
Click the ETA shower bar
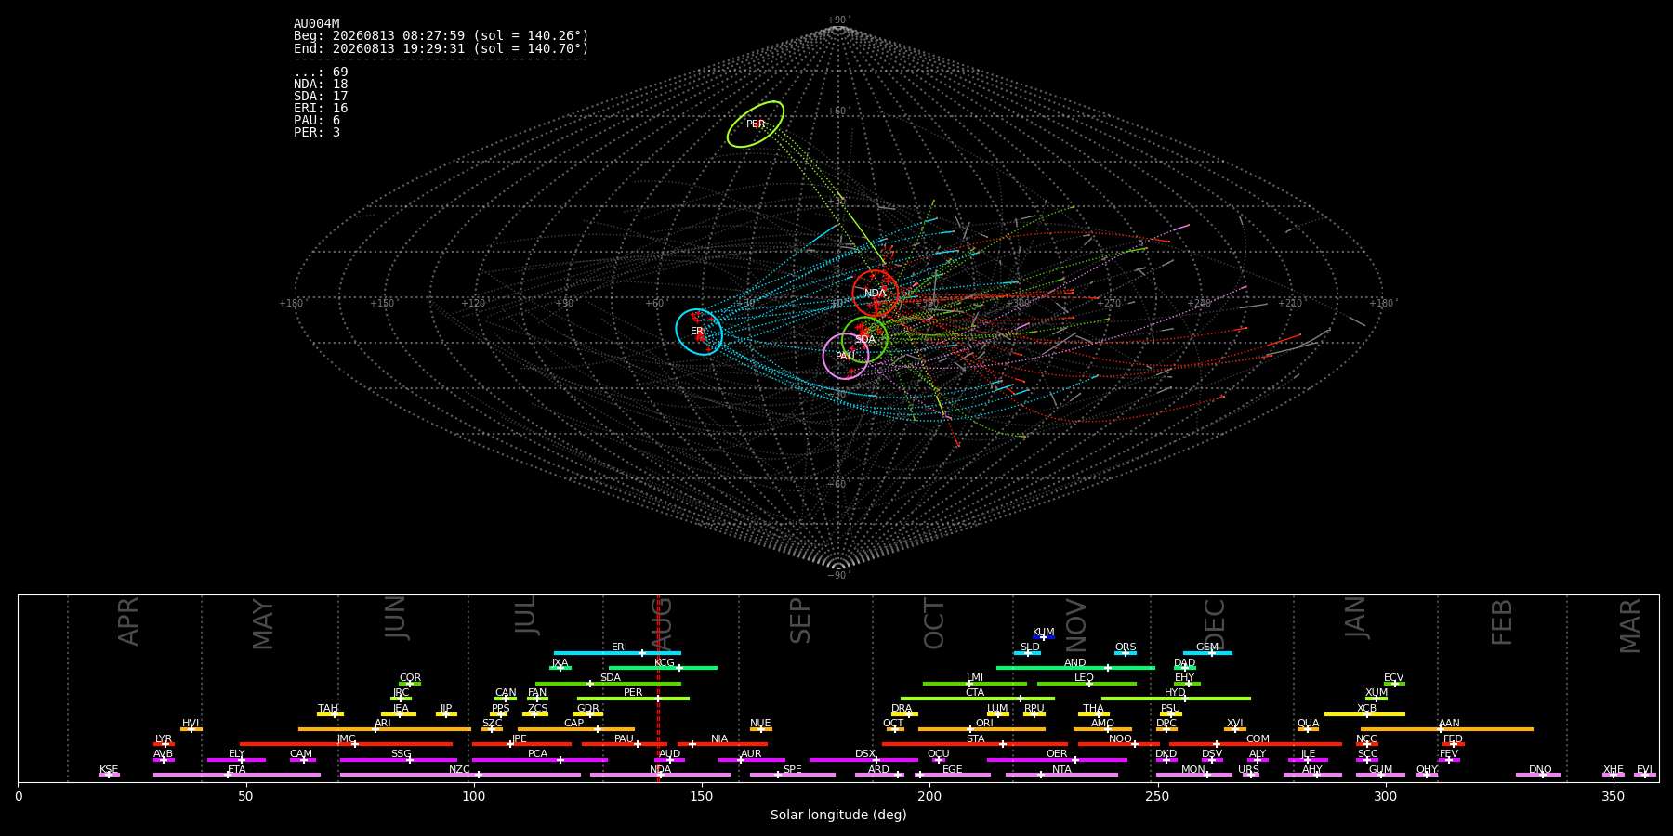[x=237, y=775]
